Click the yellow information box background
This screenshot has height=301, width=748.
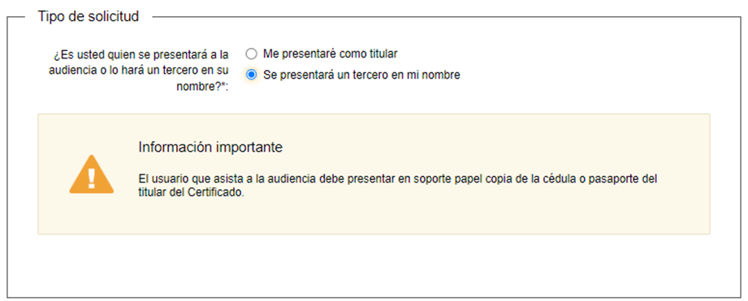coord(430,219)
